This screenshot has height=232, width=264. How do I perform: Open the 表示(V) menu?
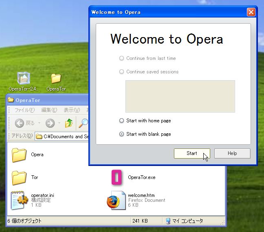pos(72,110)
